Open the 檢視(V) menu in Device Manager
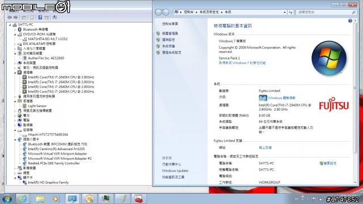The width and height of the screenshot is (363, 204). (x=43, y=11)
